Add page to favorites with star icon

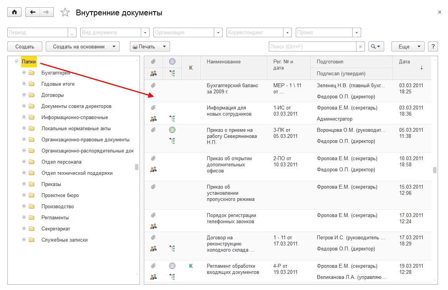coord(65,13)
